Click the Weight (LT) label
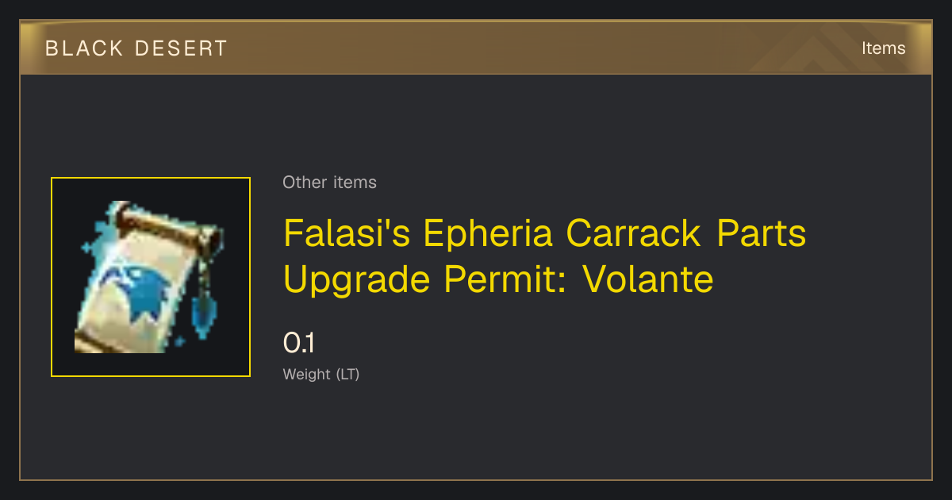 (x=321, y=375)
